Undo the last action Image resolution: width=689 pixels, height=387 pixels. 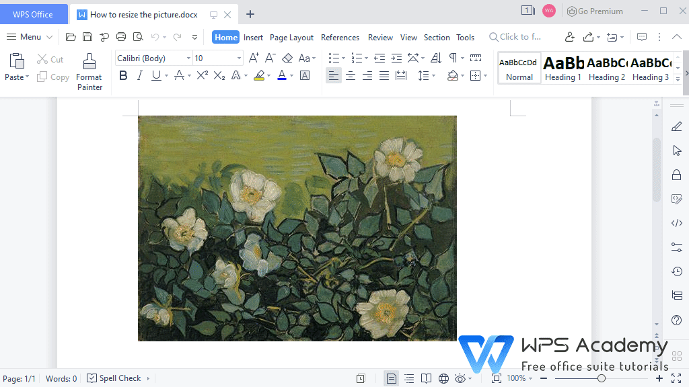coord(155,37)
